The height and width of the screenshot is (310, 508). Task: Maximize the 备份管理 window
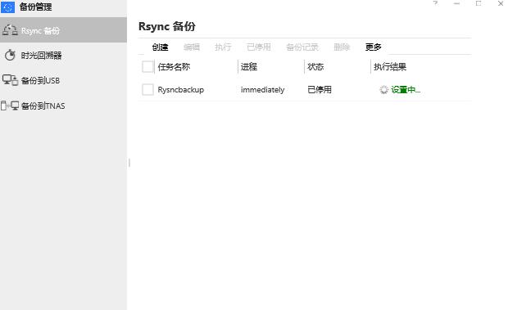click(479, 3)
